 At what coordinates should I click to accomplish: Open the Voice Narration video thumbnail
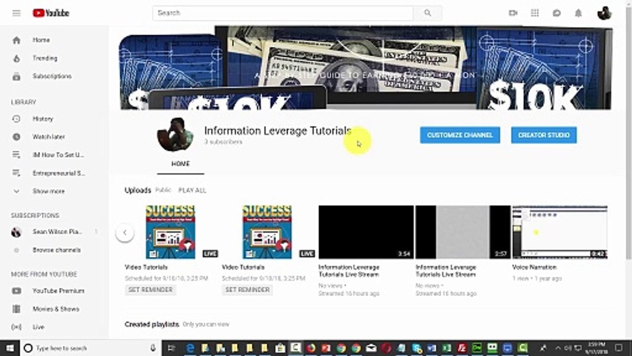point(560,232)
